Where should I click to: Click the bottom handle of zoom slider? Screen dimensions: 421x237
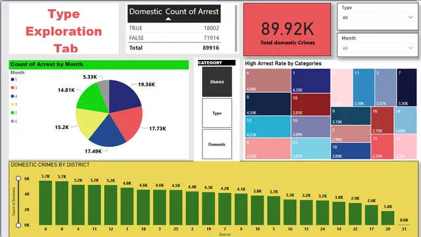[x=18, y=225]
